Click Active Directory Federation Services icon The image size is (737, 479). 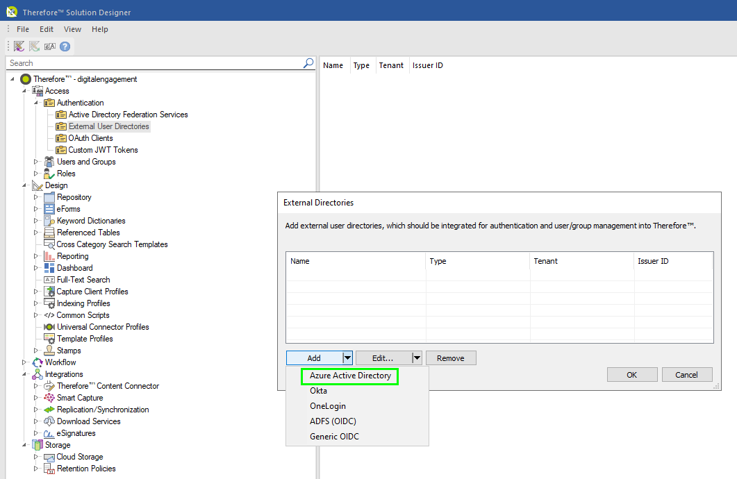pos(61,115)
